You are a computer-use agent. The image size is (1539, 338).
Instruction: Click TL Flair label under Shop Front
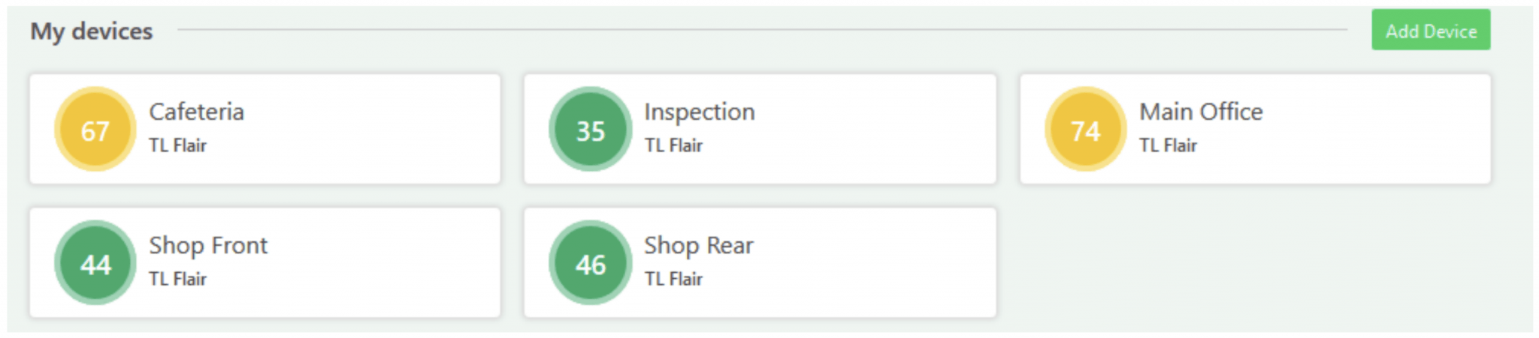point(177,279)
